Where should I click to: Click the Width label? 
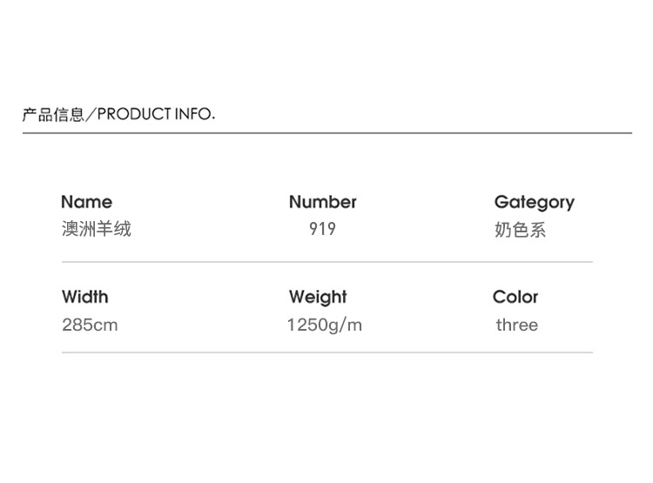[85, 297]
